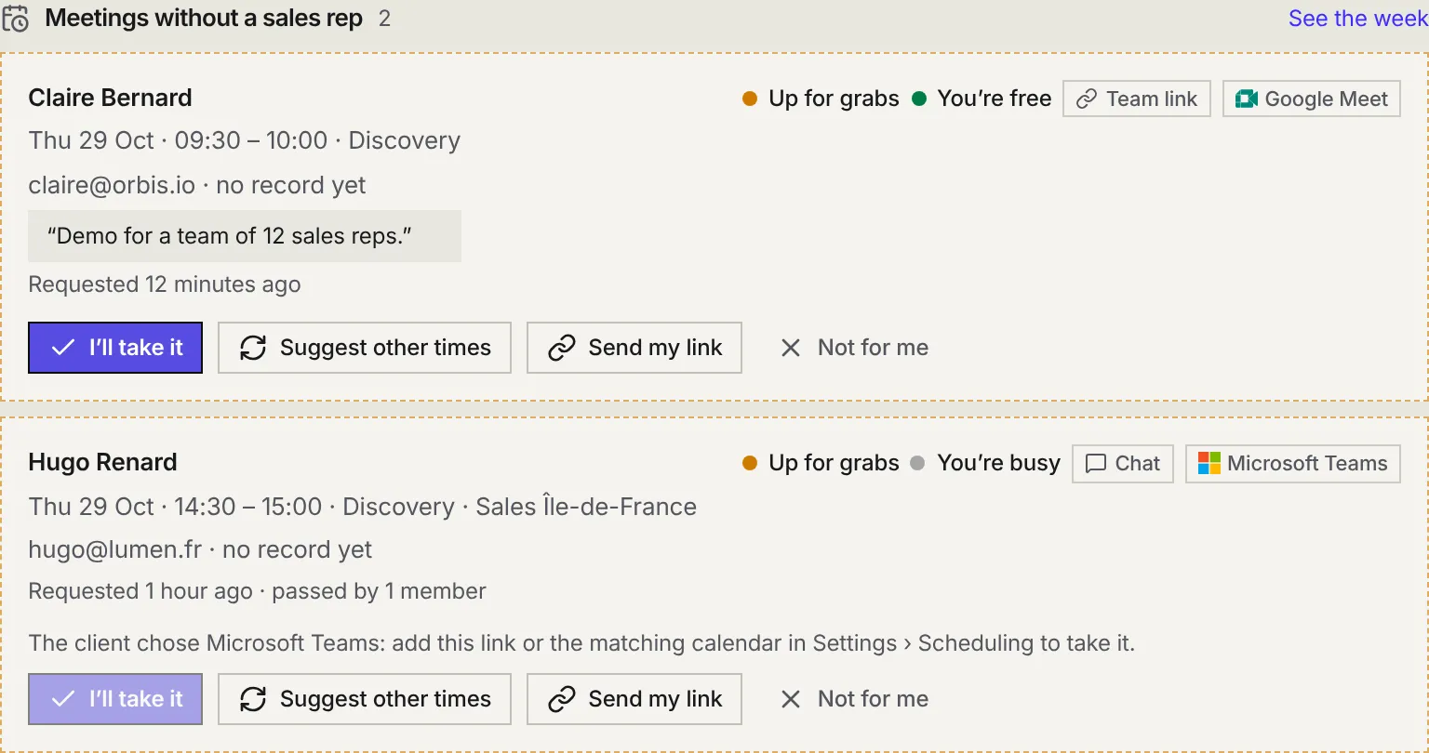Click "Thu 29 Oct · 09:30 – 10:00 · Discovery"
This screenshot has height=753, width=1429.
[x=245, y=140]
